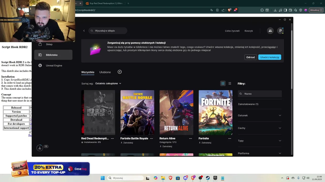Expand the Cechy filter

pos(260,128)
